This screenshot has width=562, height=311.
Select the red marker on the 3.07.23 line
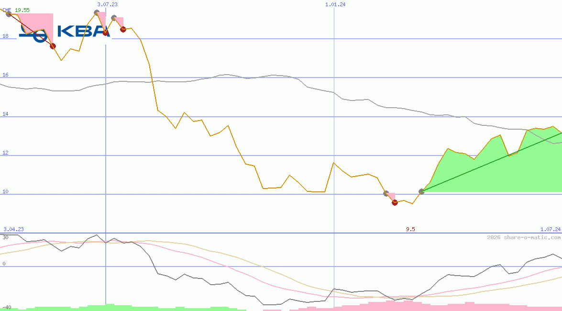pos(105,33)
